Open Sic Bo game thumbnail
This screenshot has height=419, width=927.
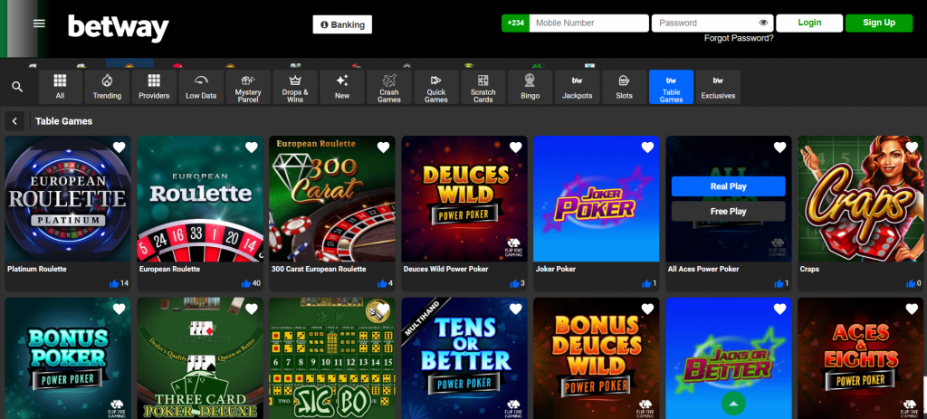tap(332, 358)
